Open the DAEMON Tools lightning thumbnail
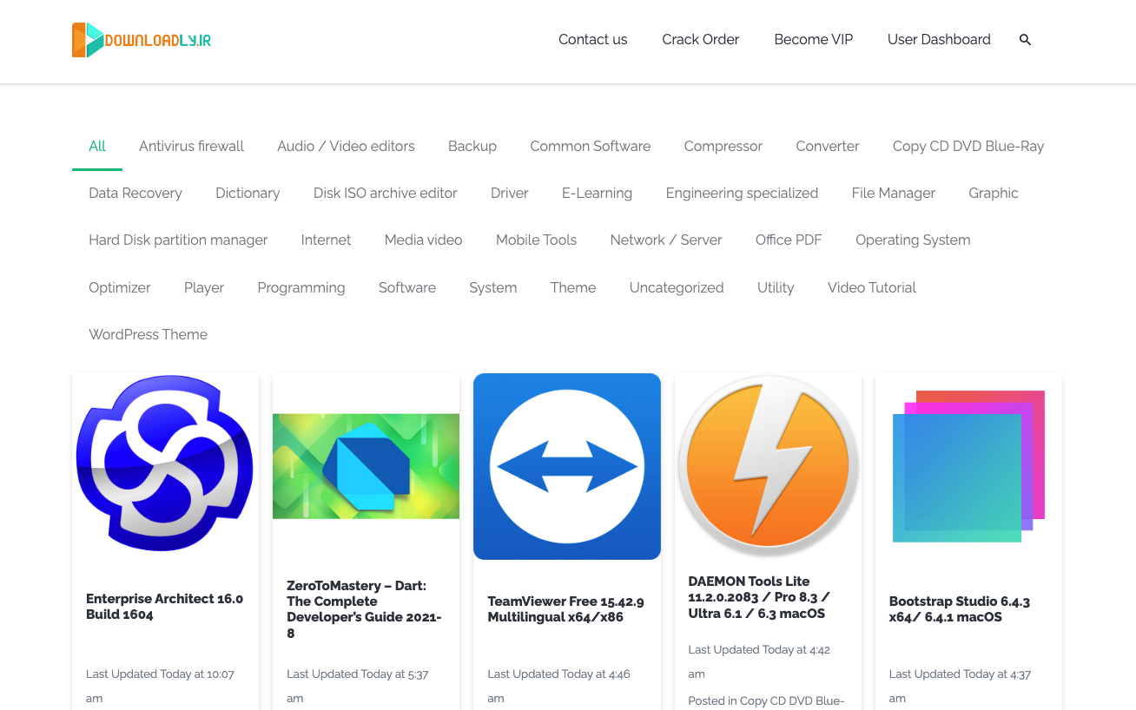Viewport: 1136px width, 710px height. pyautogui.click(x=768, y=465)
